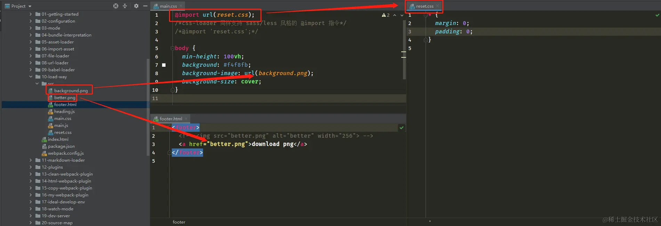This screenshot has height=226, width=661.
Task: Click the 12-plugins folder icon
Action: (38, 167)
